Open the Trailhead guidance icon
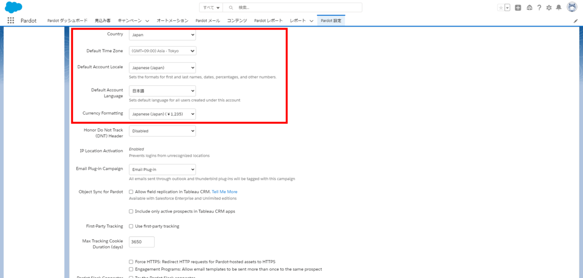The height and width of the screenshot is (278, 583). 529,8
